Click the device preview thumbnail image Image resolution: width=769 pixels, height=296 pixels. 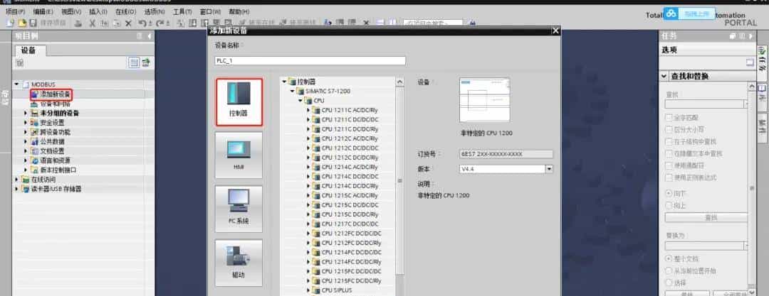pos(485,100)
